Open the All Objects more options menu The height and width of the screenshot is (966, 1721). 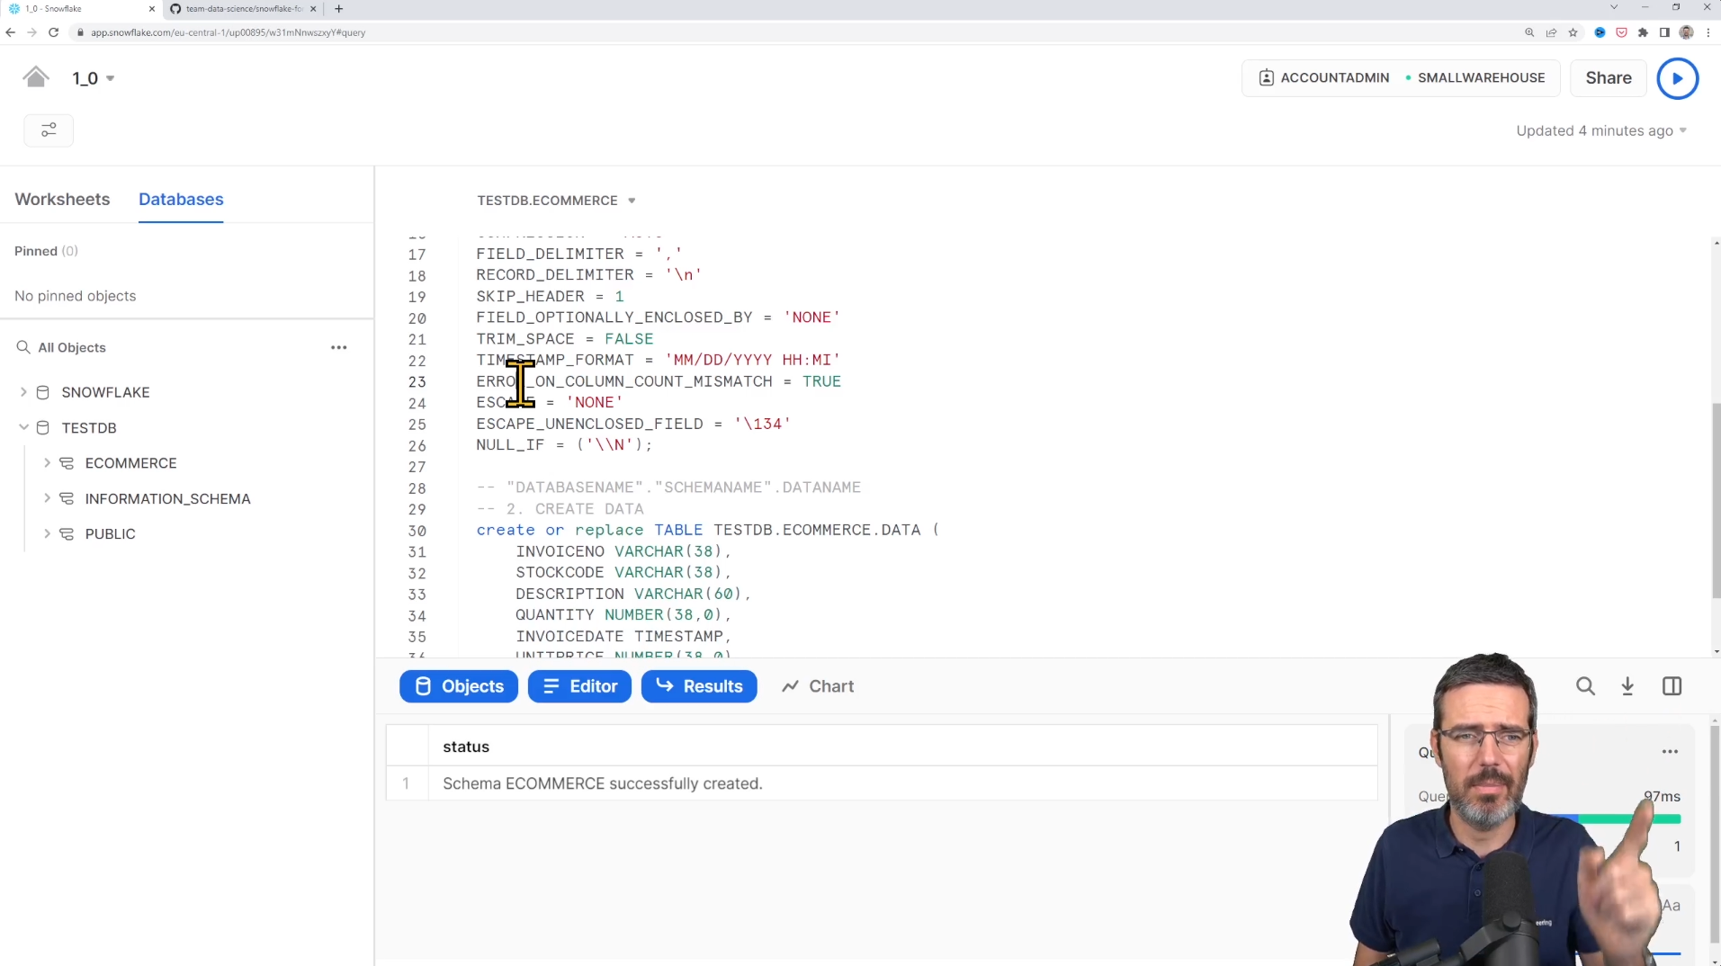338,347
